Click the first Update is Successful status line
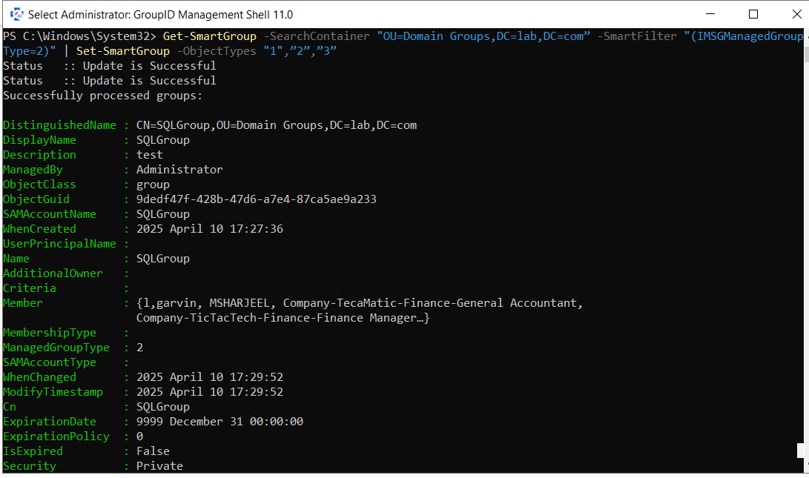 [110, 65]
